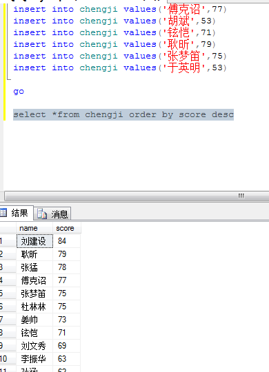The height and width of the screenshot is (372, 269).
Task: Click the results grid icon on 结果 tab
Action: pyautogui.click(x=3, y=213)
